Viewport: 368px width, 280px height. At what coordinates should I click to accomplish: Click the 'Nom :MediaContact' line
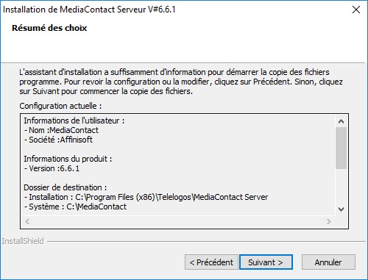pos(61,130)
